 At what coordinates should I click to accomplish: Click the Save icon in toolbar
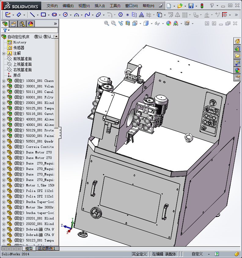[x=191, y=6]
